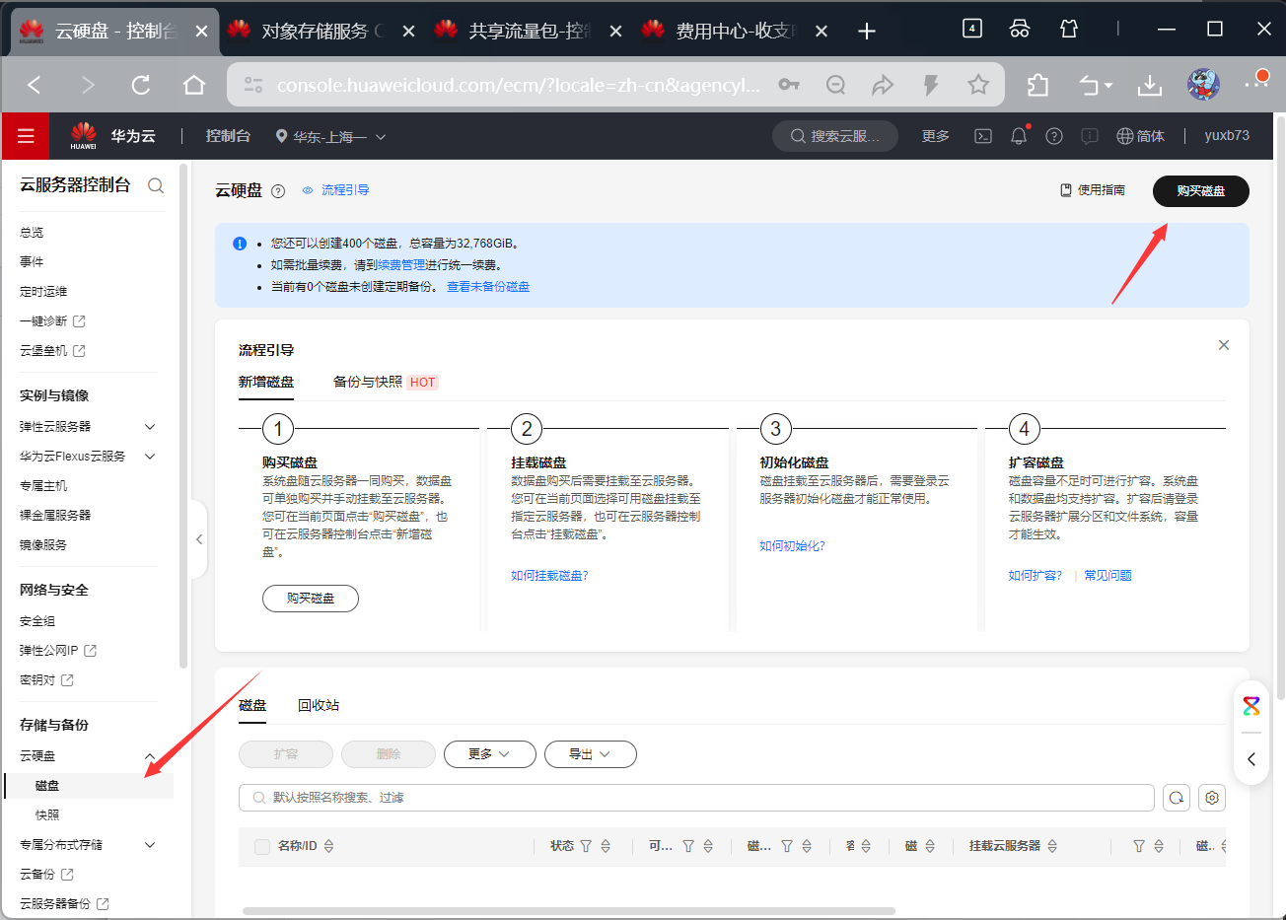Sort by 名称/ID column
1286x920 pixels.
pyautogui.click(x=328, y=846)
